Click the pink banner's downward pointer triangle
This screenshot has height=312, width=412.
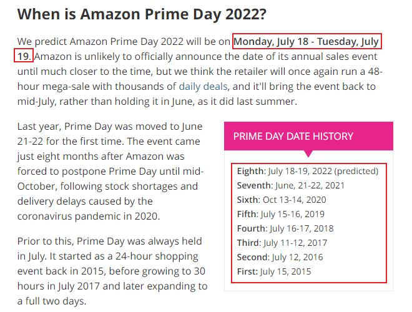pyautogui.click(x=308, y=154)
